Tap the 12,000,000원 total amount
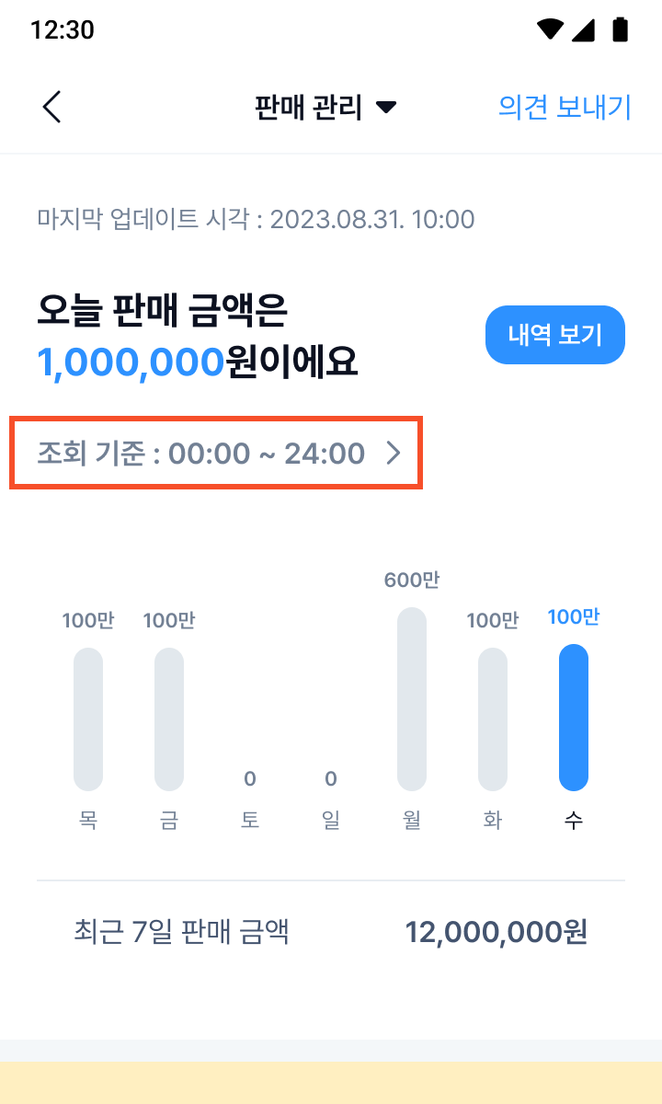 [x=496, y=933]
